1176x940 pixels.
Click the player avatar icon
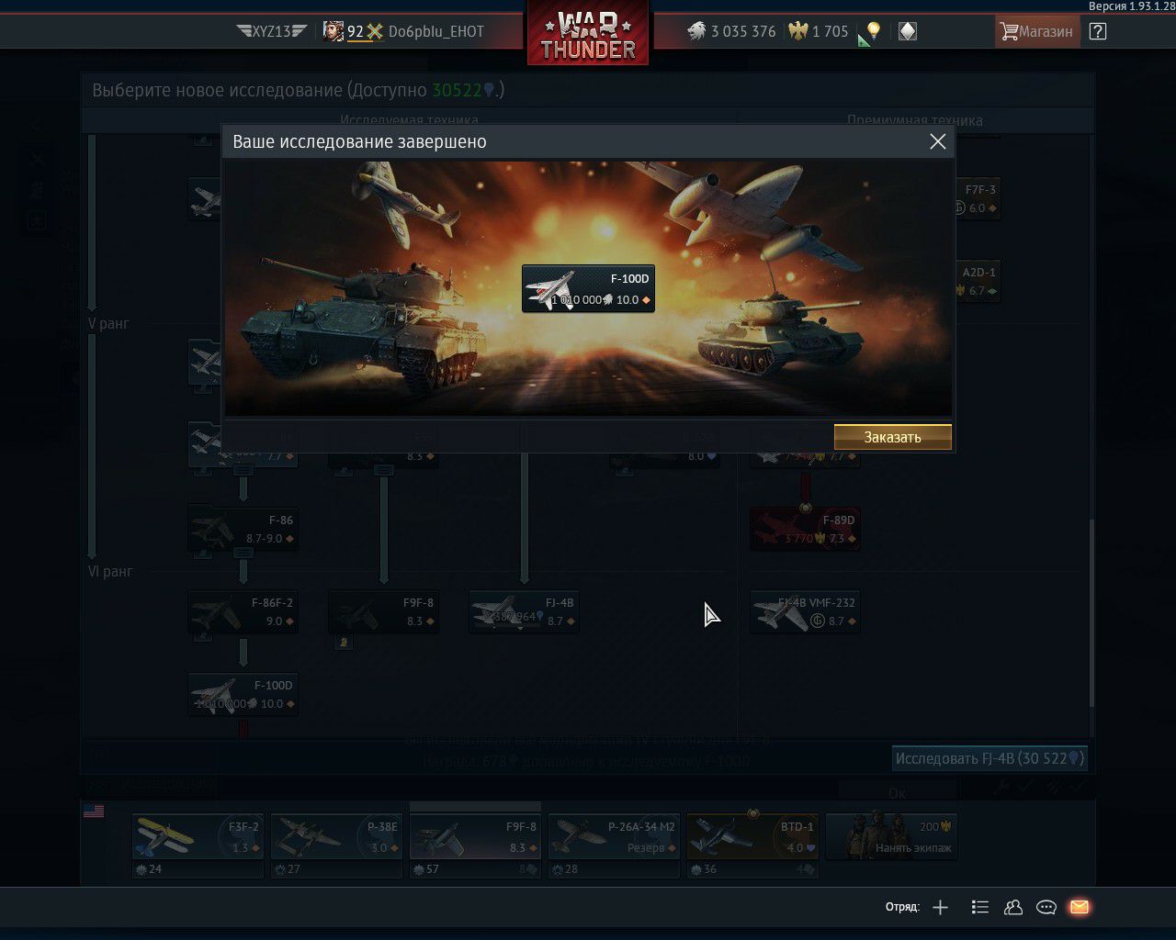point(334,31)
